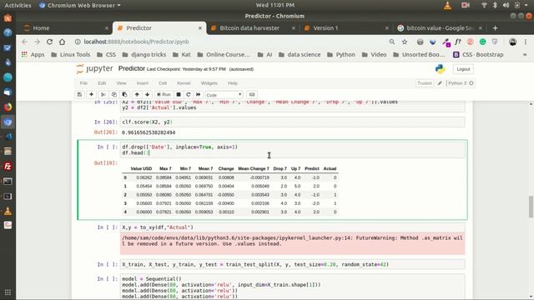Image resolution: width=534 pixels, height=300 pixels.
Task: Open Video bookmark folder
Action: point(374,54)
